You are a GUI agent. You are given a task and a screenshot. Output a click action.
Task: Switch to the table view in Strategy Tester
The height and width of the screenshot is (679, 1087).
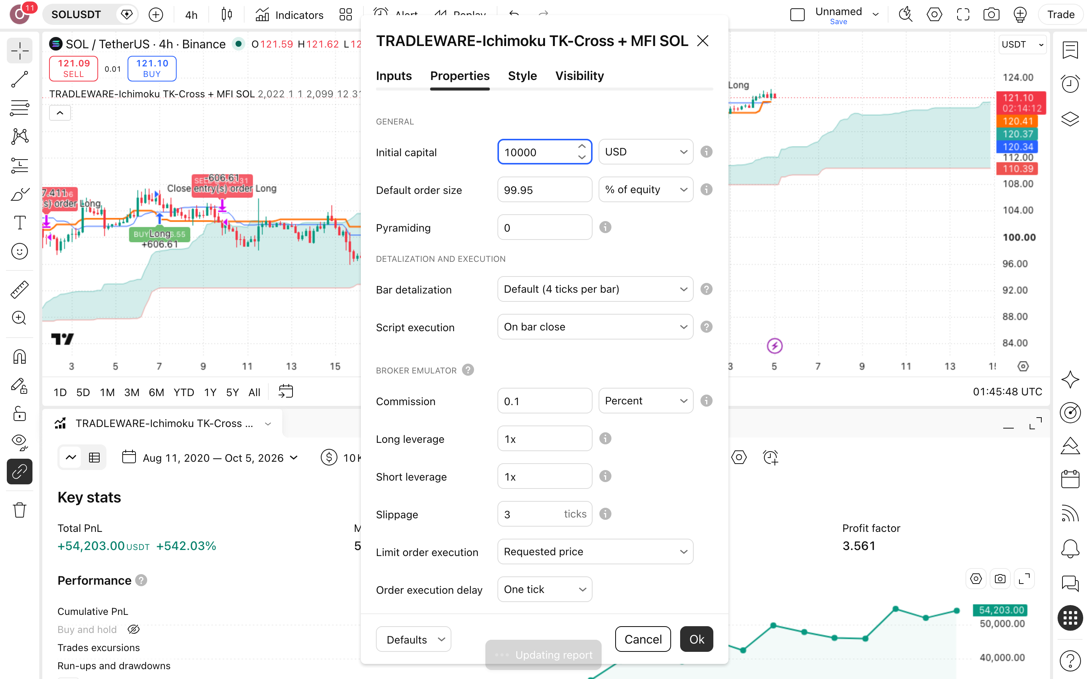(x=94, y=458)
